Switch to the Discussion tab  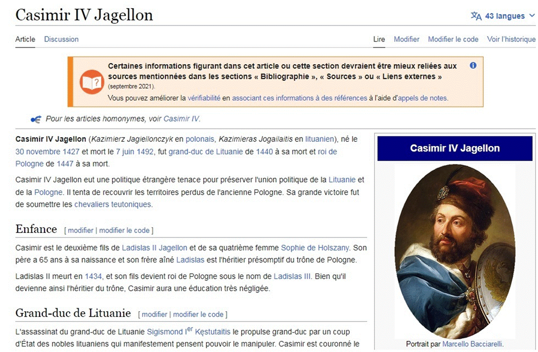(61, 39)
